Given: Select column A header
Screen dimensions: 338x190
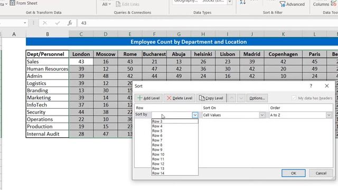Looking at the screenshot, I should point(14,34).
